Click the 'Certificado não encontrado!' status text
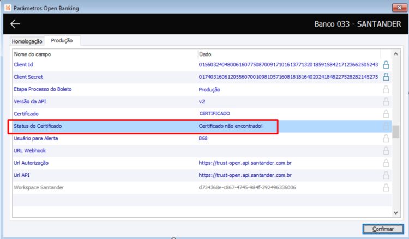 [231, 126]
